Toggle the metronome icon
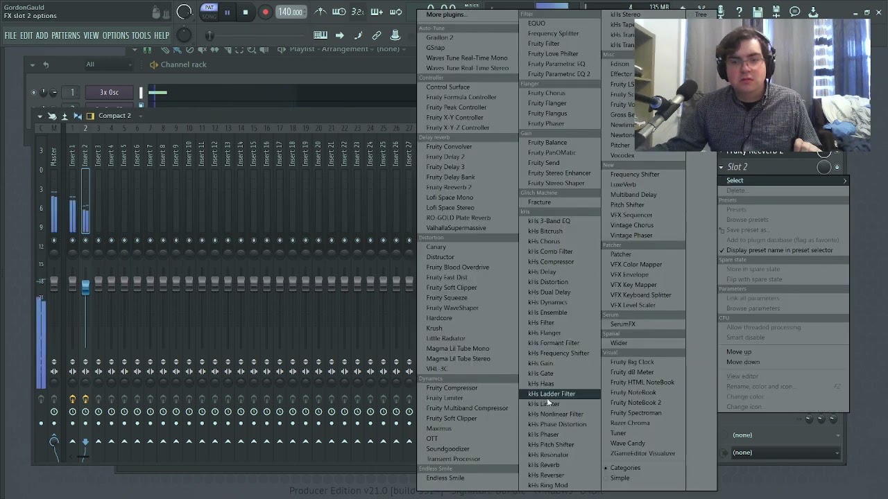This screenshot has height=499, width=888. pyautogui.click(x=321, y=12)
